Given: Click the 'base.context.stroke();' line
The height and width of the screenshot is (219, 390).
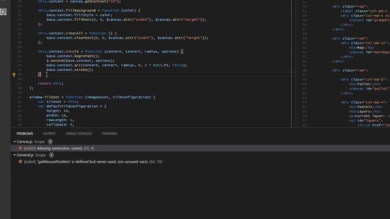Looking at the screenshot, I should pos(69,70).
